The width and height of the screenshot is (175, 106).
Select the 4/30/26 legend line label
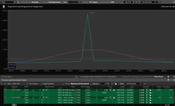(x=12, y=65)
